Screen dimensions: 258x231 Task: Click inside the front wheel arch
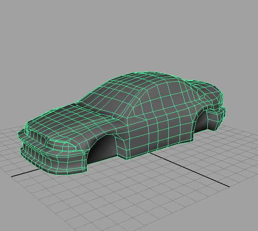[103, 149]
